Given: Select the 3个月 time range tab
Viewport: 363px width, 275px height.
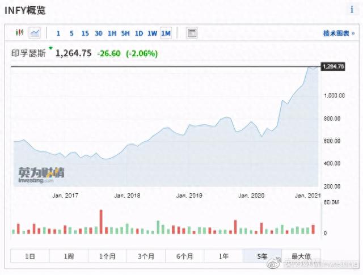Looking at the screenshot, I should 146,256.
